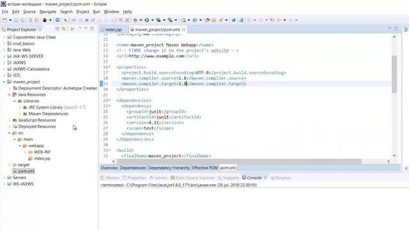Screen dimensions: 409x230
Task: Click the editor horizontal scrollbar thumb
Action: [238, 162]
